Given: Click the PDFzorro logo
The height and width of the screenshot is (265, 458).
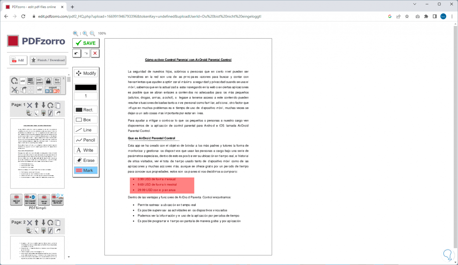Looking at the screenshot, I should [36, 41].
